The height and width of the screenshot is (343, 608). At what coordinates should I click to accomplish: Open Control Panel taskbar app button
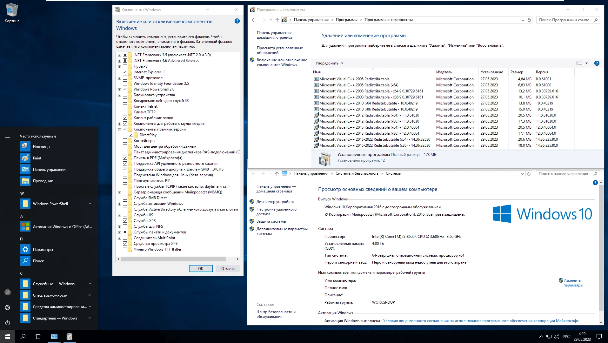[x=54, y=337]
